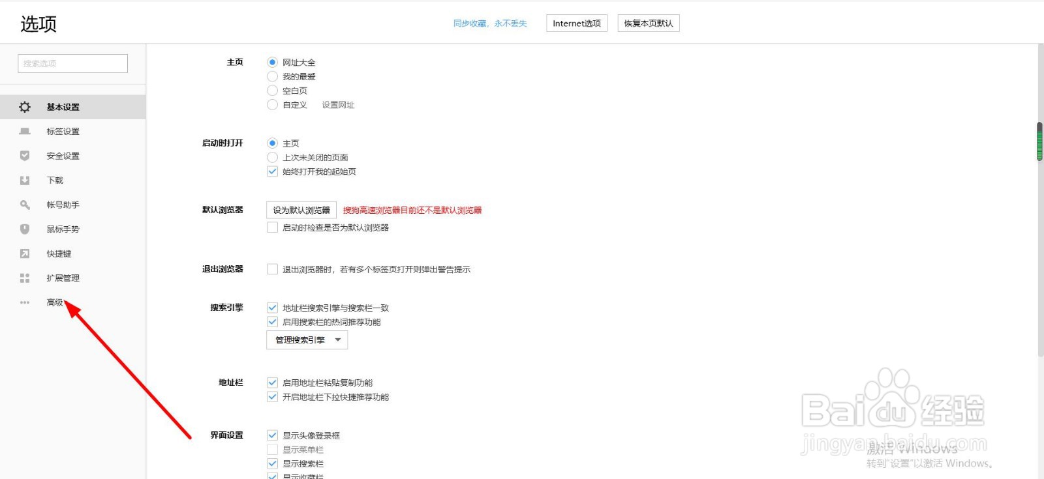The height and width of the screenshot is (479, 1044).
Task: Select 网址大全 as the homepage
Action: [x=273, y=63]
